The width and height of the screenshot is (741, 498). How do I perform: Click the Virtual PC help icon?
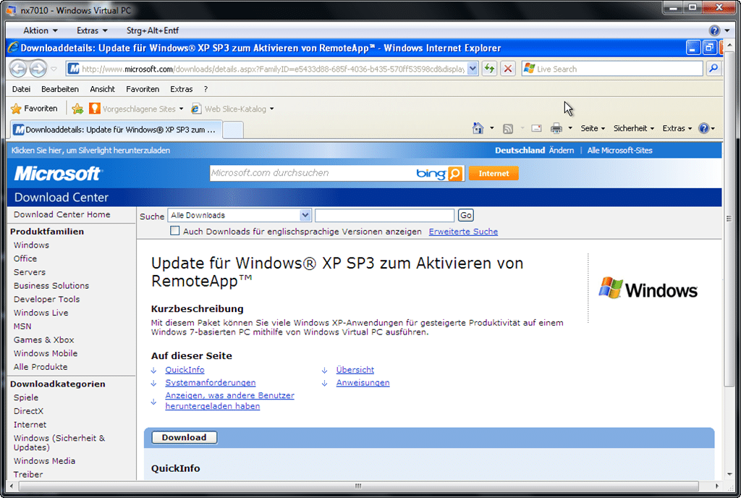(714, 30)
